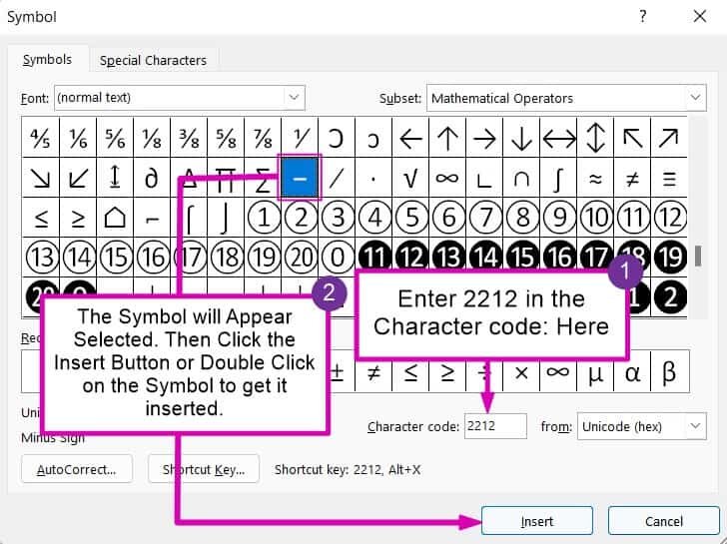727x544 pixels.
Task: Choose the not equal to symbol in the grid
Action: [632, 178]
